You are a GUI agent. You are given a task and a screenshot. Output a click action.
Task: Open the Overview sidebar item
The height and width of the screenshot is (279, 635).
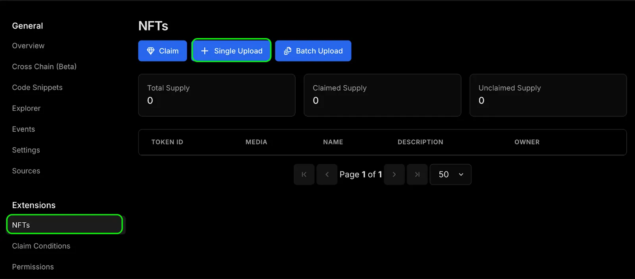coord(28,46)
